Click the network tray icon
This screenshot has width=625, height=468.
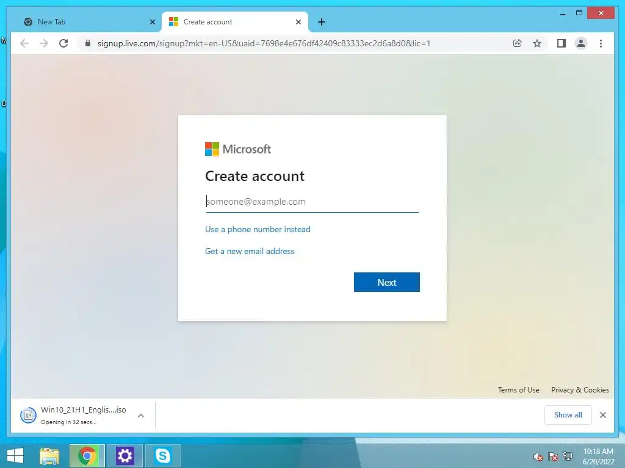(x=568, y=456)
